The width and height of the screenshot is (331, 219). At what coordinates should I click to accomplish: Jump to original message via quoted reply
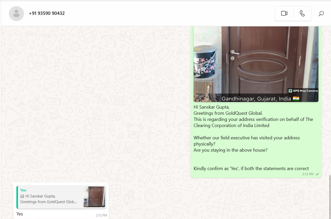61,197
